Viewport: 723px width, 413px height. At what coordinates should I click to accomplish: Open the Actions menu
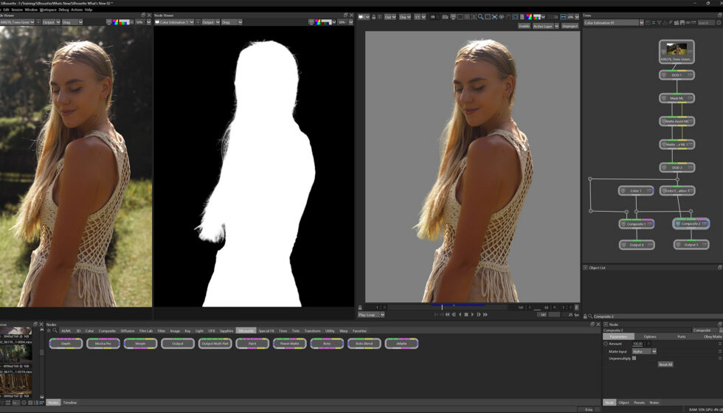pos(77,9)
